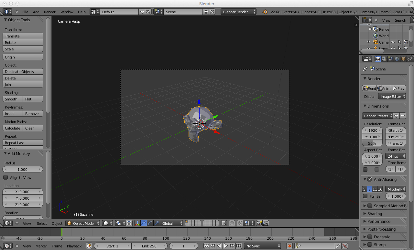Open the Timeline editor type selector

(8, 246)
